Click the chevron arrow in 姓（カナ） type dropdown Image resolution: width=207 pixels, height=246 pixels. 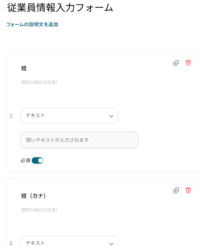pyautogui.click(x=111, y=244)
